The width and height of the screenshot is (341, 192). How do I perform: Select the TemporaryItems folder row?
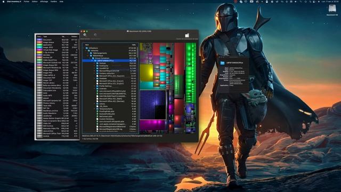[x=110, y=109]
